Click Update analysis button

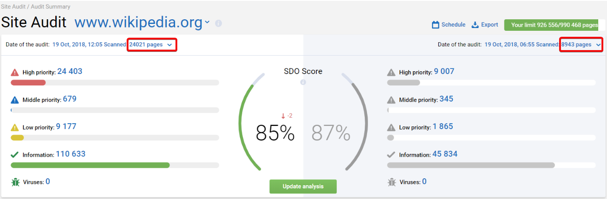coord(303,186)
